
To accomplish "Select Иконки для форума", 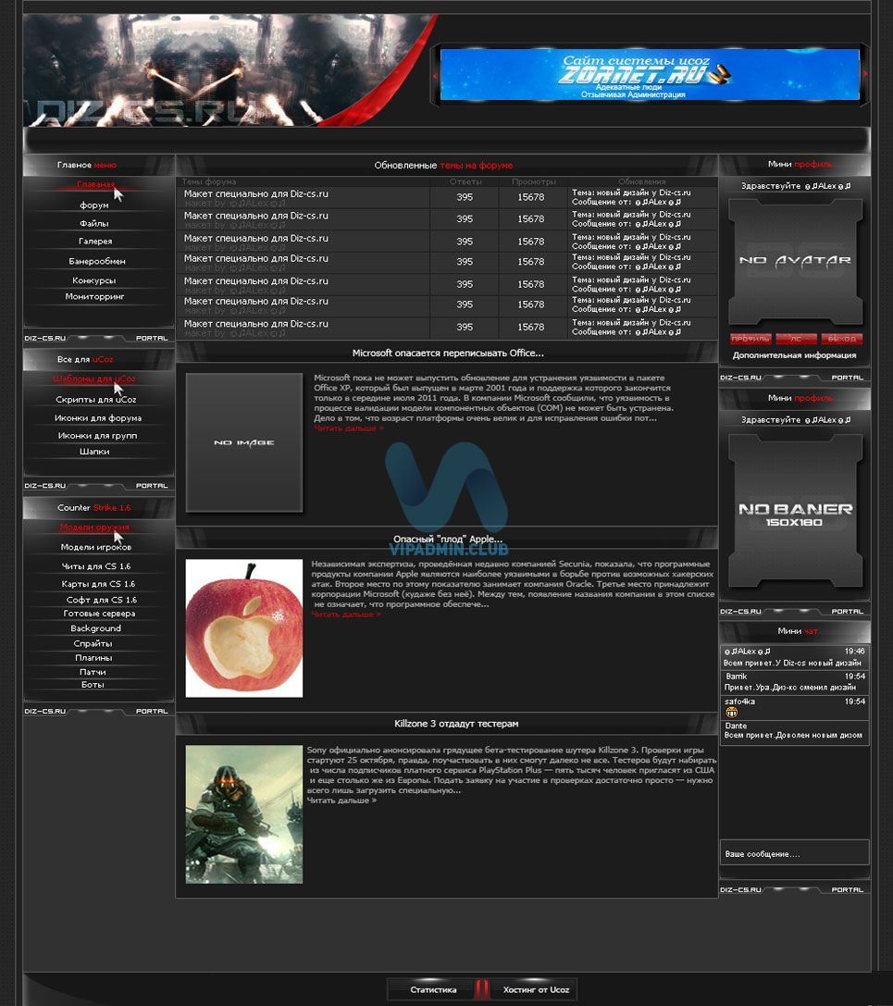I will click(x=98, y=417).
